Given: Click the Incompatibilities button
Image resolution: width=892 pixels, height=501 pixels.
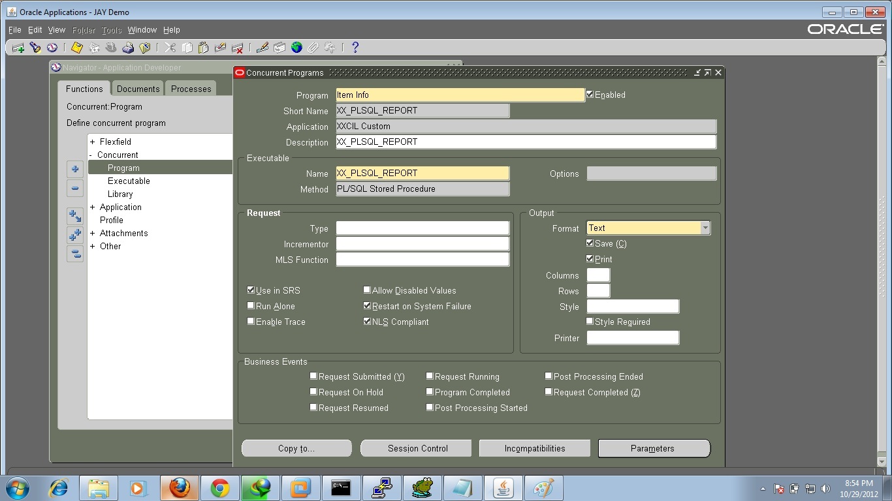Looking at the screenshot, I should pos(535,448).
